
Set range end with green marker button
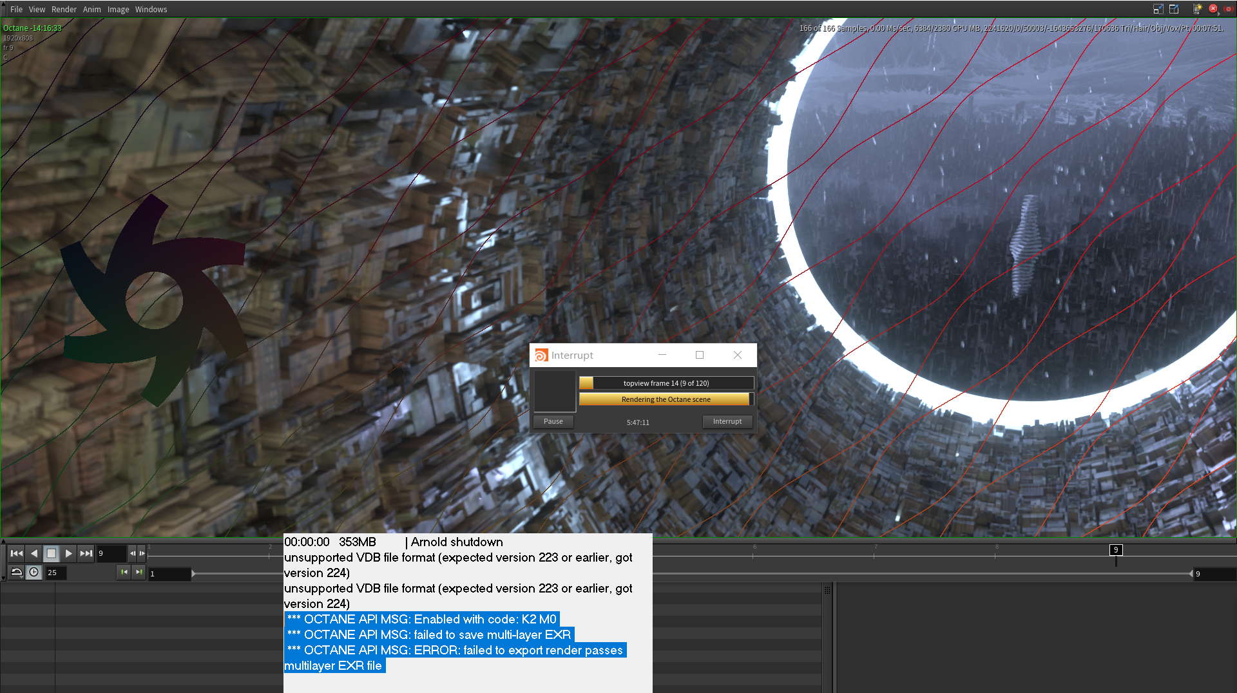pyautogui.click(x=139, y=572)
